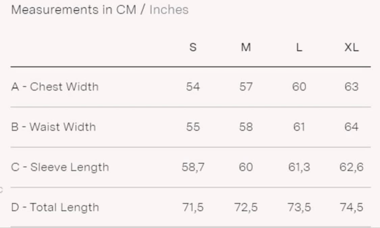Select the S size column header
Screen dimensions: 380x228
(193, 48)
